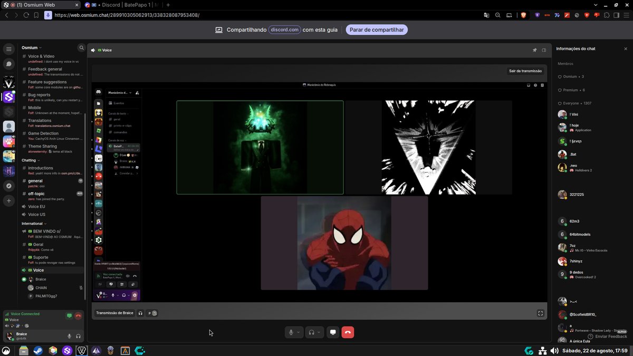Open the Suporte channel
The height and width of the screenshot is (356, 633).
pyautogui.click(x=52, y=259)
